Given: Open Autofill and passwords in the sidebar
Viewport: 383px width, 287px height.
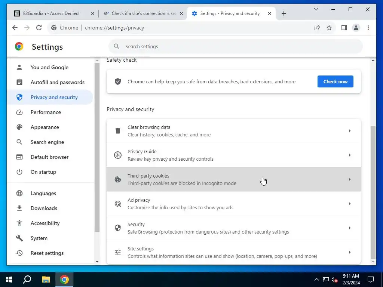Looking at the screenshot, I should pos(50,82).
